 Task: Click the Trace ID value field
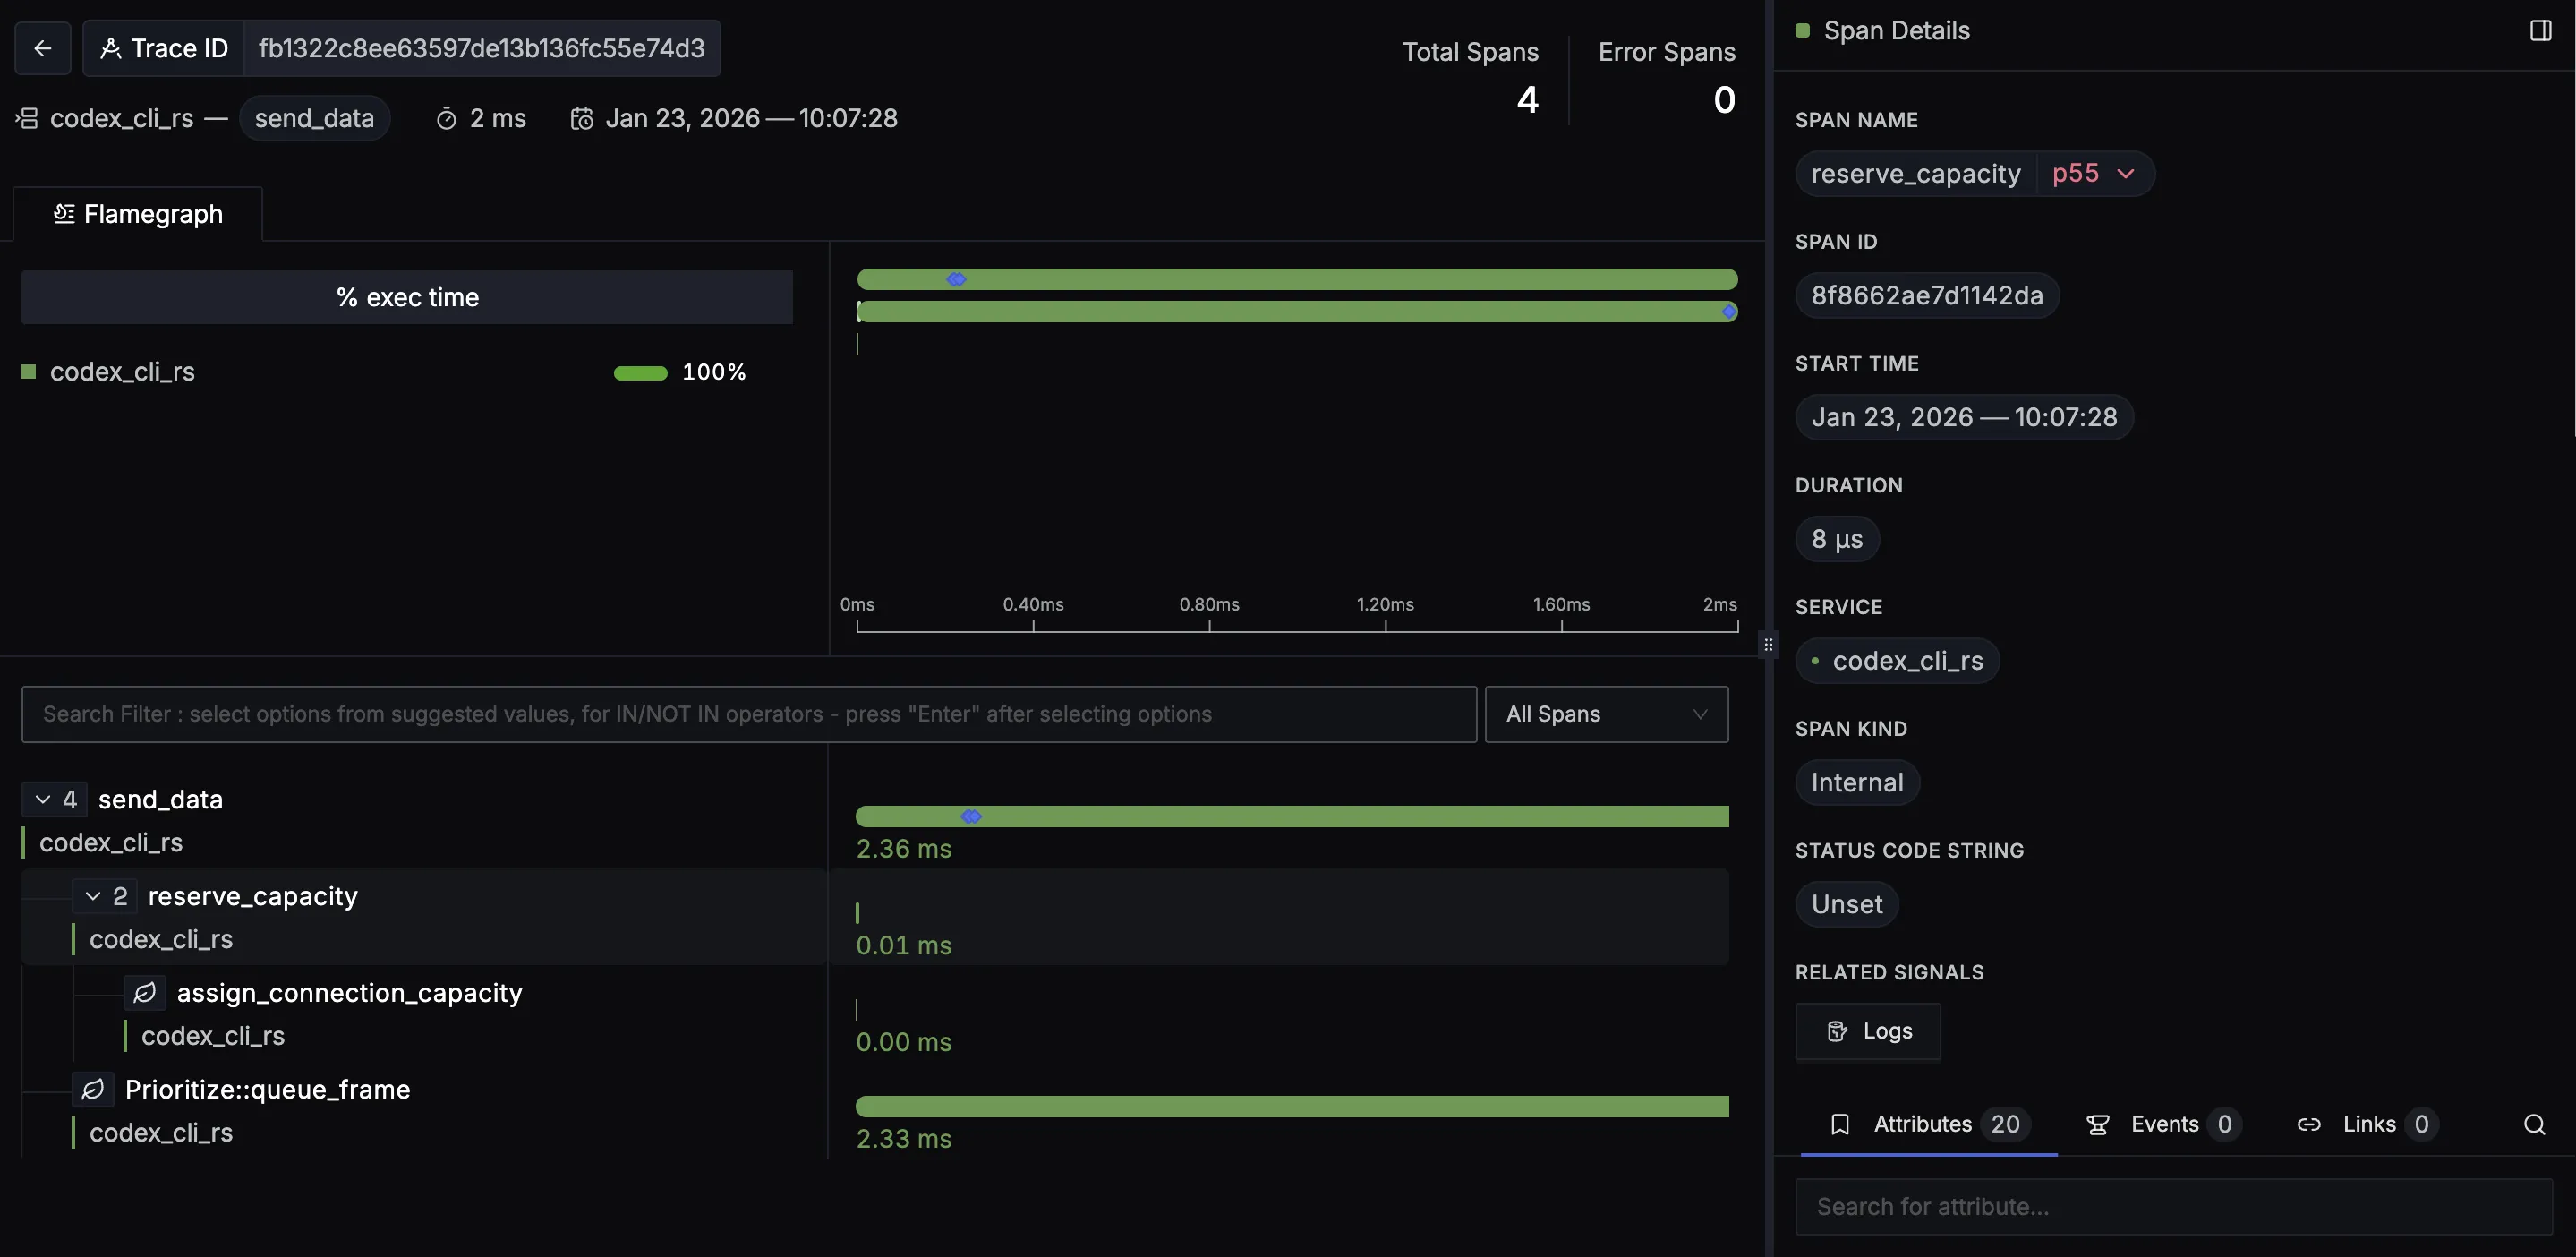tap(481, 48)
